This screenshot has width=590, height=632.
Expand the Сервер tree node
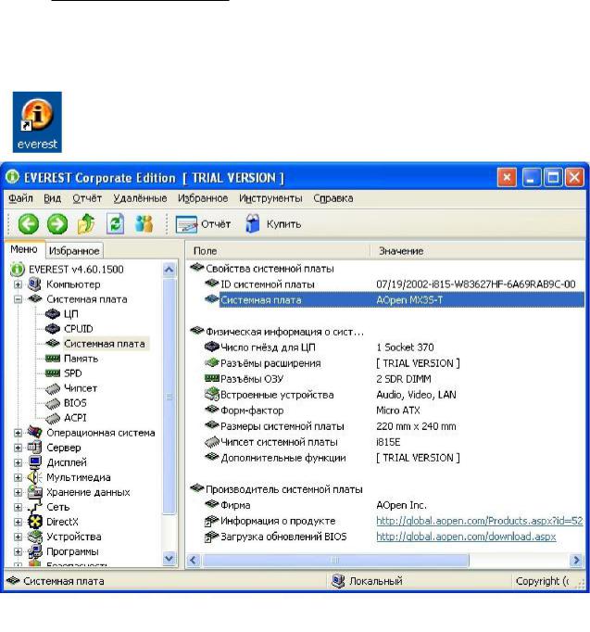pyautogui.click(x=18, y=448)
